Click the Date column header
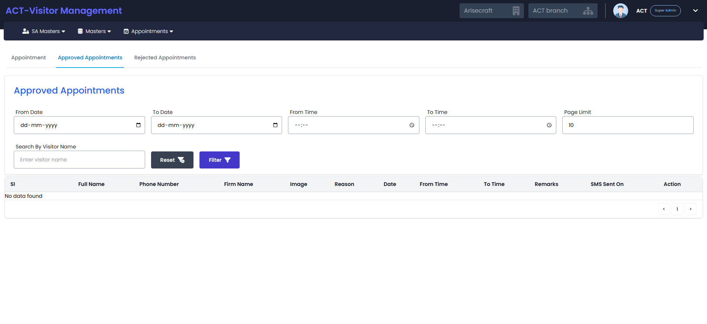 [390, 184]
